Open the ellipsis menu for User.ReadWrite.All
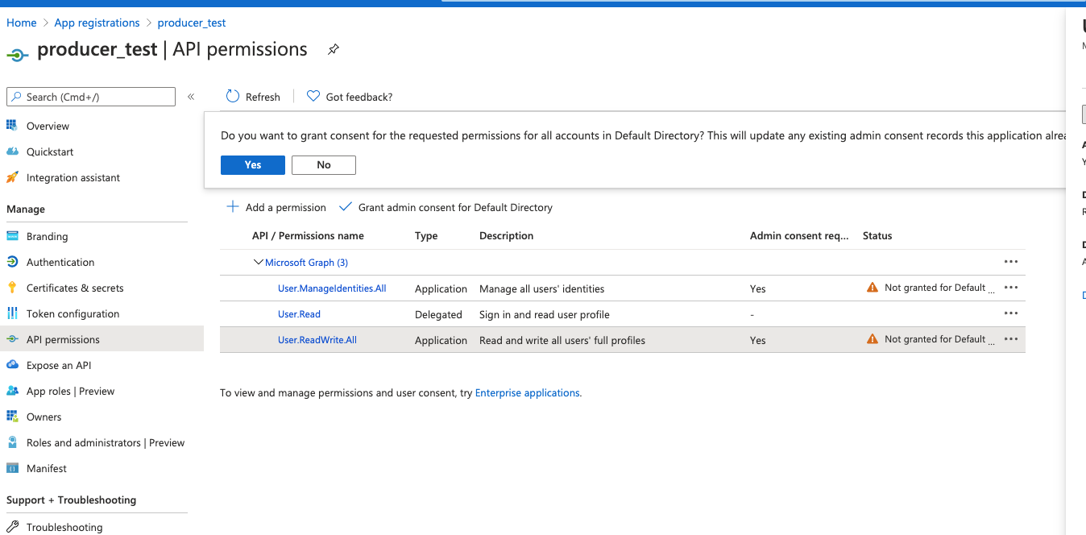Image resolution: width=1086 pixels, height=535 pixels. (x=1011, y=339)
